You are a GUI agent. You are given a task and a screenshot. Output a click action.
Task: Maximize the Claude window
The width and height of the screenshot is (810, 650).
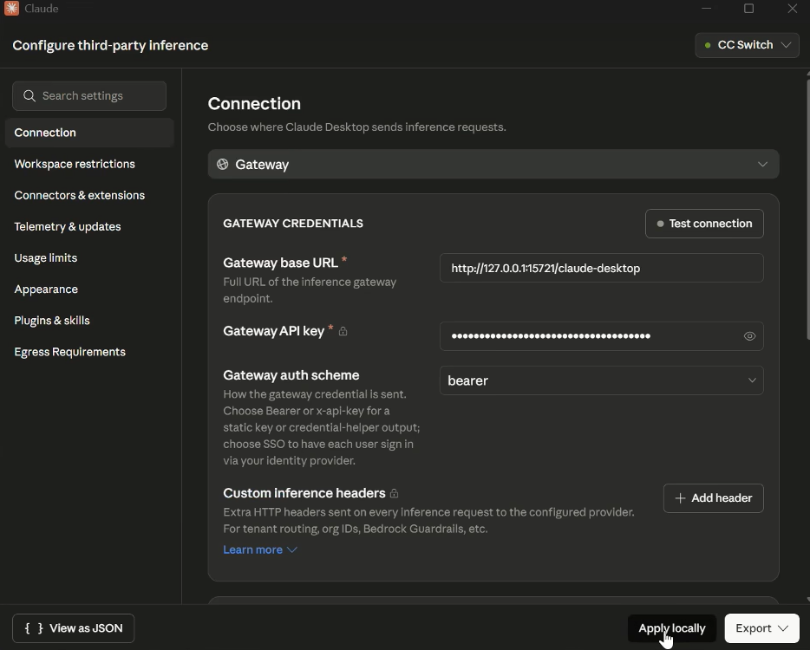748,9
